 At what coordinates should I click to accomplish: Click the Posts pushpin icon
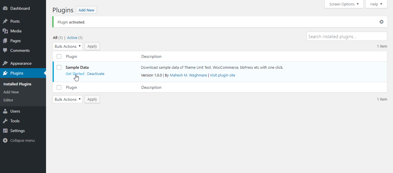[x=5, y=21]
